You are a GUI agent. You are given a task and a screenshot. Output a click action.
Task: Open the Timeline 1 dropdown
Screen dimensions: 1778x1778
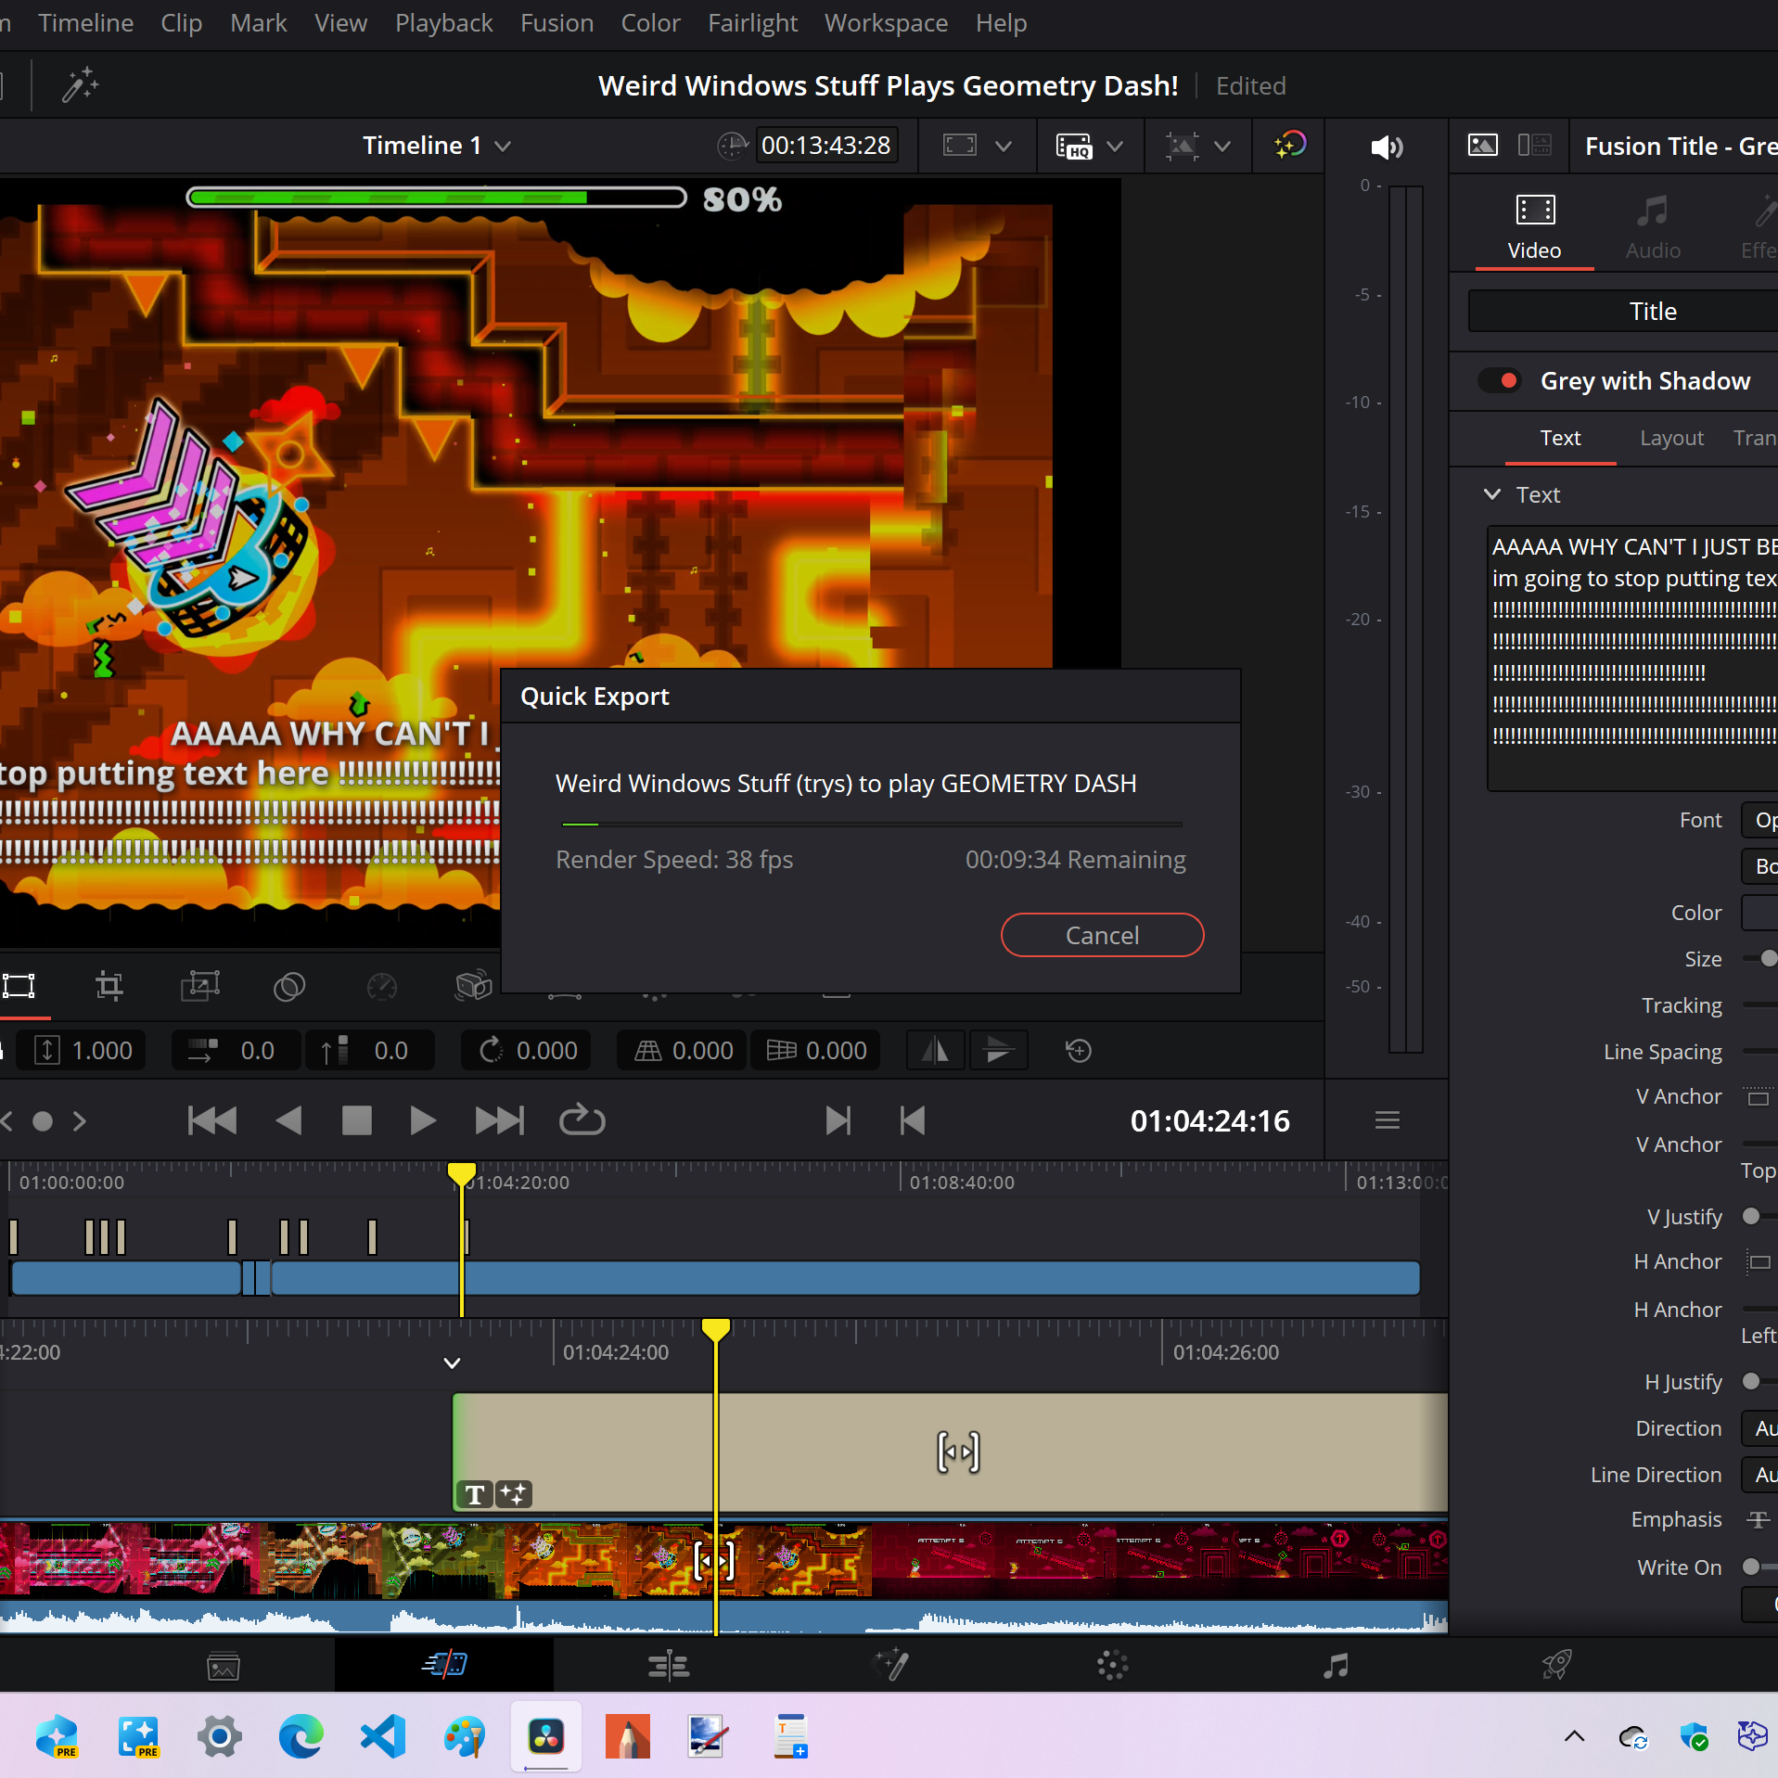pyautogui.click(x=436, y=146)
